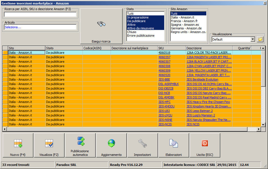Click the ASIN/SKU search input field
Image resolution: width=268 pixels, height=169 pixels.
click(x=40, y=14)
